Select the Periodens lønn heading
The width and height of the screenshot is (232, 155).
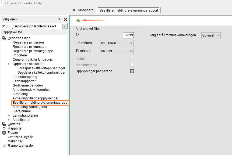click(19, 38)
